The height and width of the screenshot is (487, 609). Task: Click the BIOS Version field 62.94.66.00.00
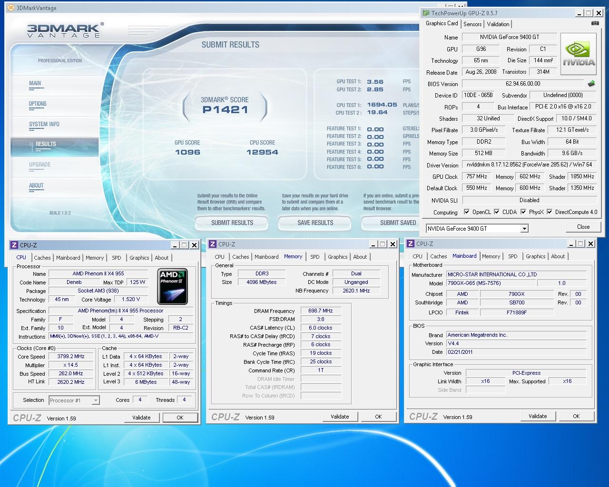[x=523, y=84]
